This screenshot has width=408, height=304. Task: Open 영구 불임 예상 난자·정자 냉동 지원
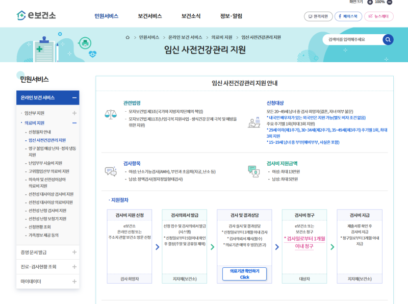(52, 151)
